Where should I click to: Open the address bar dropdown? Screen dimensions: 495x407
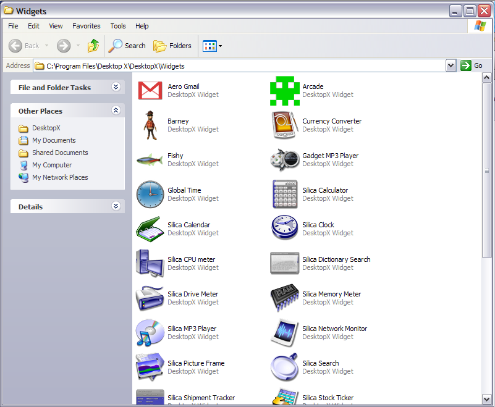pos(451,65)
